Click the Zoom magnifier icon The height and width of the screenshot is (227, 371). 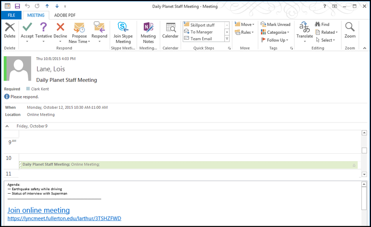click(350, 27)
